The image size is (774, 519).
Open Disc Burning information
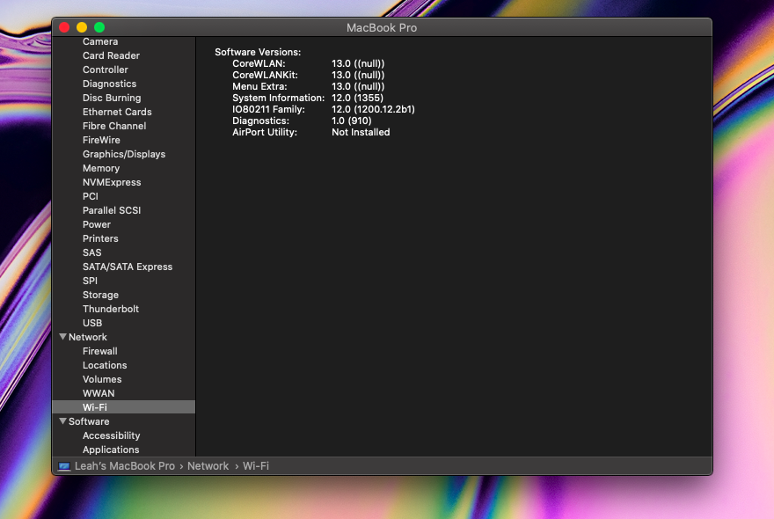pyautogui.click(x=112, y=98)
